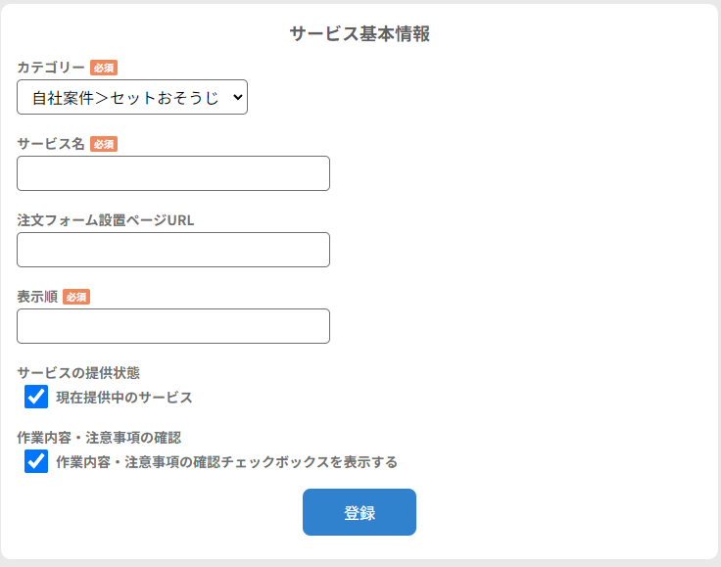Open the カテゴリー dropdown list
The width and height of the screenshot is (721, 567).
coord(131,97)
